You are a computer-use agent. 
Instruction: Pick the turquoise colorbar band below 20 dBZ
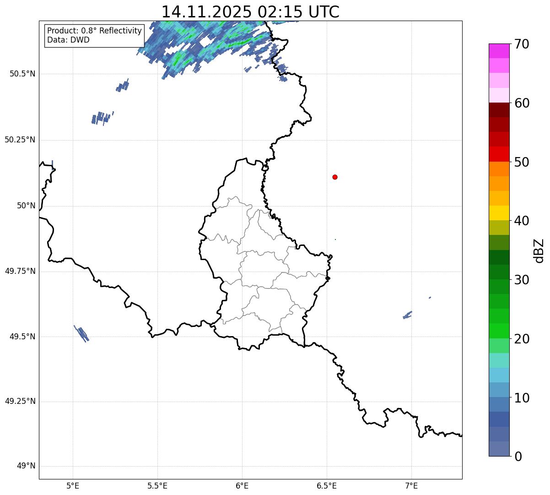tap(499, 360)
